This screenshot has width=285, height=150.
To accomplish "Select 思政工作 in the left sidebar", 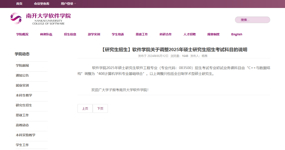I will click(x=22, y=115).
